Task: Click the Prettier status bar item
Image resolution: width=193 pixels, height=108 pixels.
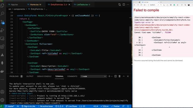Action: (115, 106)
